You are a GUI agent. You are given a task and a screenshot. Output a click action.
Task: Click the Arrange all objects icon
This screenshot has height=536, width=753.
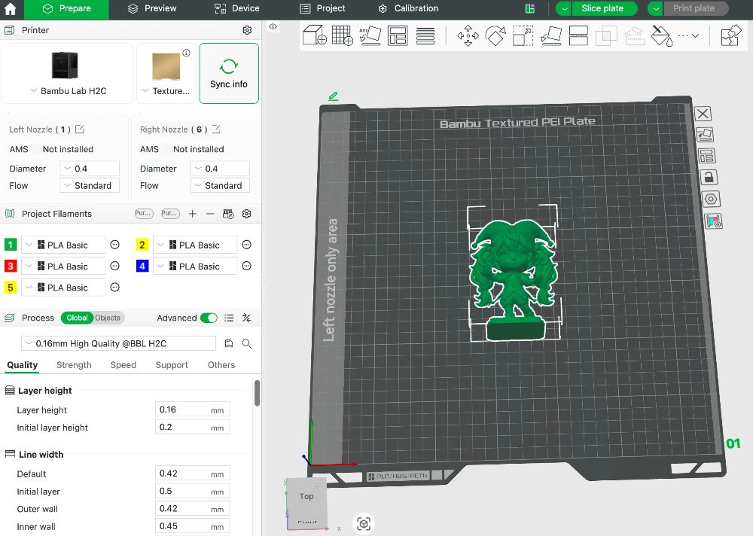pyautogui.click(x=398, y=35)
